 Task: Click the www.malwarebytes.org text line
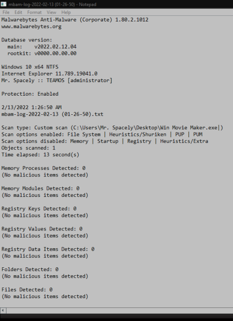click(x=31, y=27)
